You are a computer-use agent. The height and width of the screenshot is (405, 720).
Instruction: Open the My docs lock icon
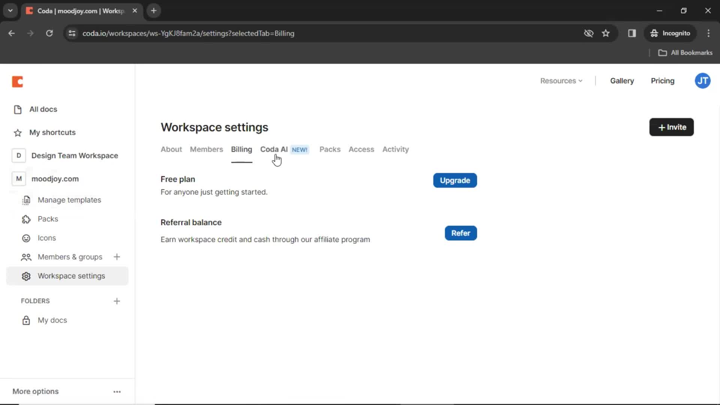[26, 321]
